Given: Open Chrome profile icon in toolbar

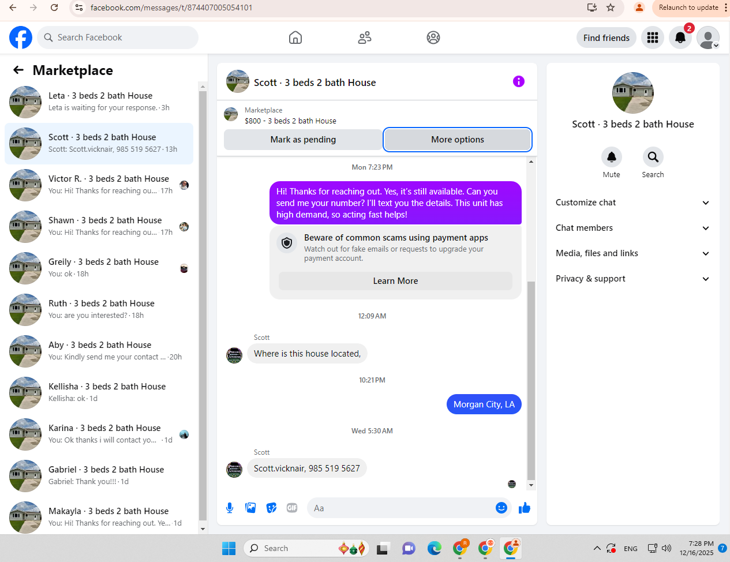Looking at the screenshot, I should click(x=639, y=8).
